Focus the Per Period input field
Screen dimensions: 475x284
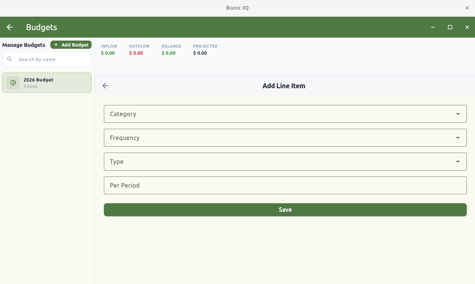(x=285, y=185)
